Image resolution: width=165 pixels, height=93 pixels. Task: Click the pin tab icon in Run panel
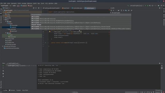3,76
